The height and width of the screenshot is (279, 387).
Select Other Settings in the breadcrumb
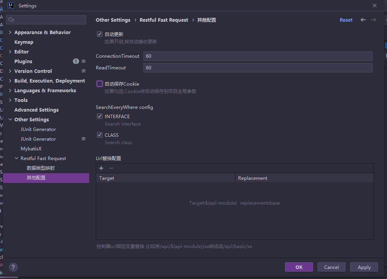(113, 20)
